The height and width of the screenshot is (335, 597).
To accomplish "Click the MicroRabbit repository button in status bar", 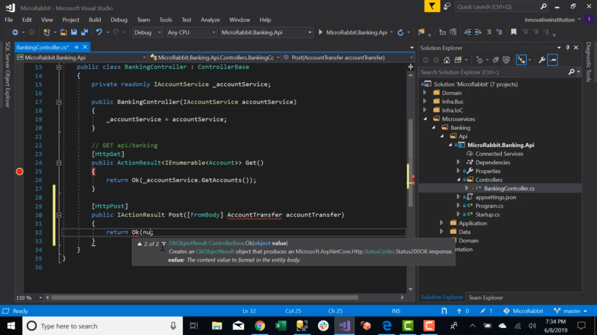I will coord(523,311).
